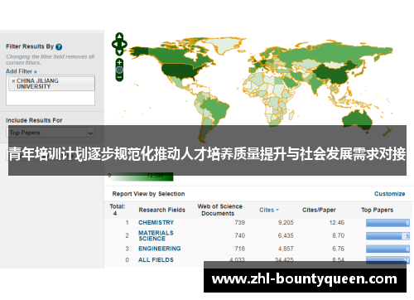The height and width of the screenshot is (300, 414).
Task: Open the ENGINEERING research field
Action: (x=160, y=249)
